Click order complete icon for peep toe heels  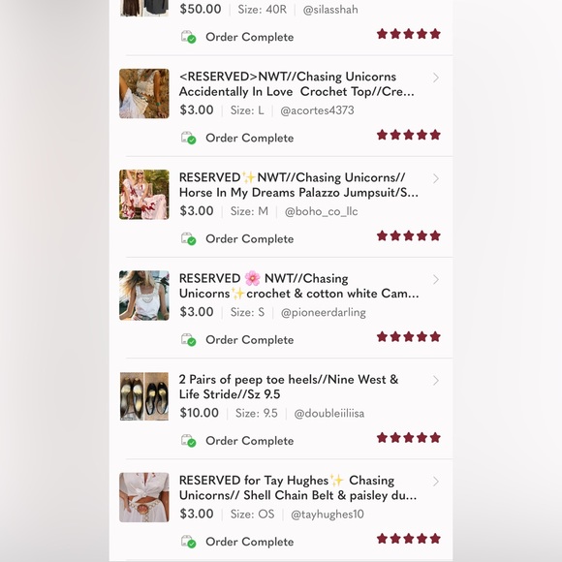point(188,441)
